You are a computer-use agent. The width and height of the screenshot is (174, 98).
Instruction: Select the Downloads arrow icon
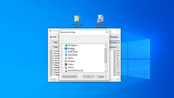(x=66, y=55)
